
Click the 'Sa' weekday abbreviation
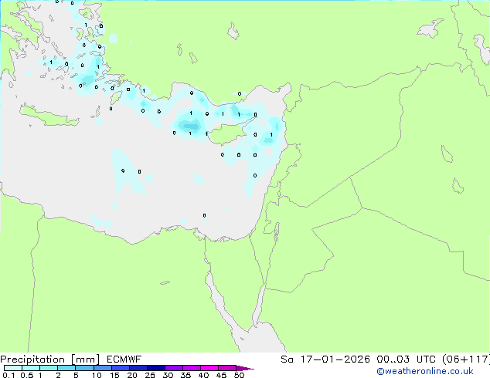click(x=287, y=359)
